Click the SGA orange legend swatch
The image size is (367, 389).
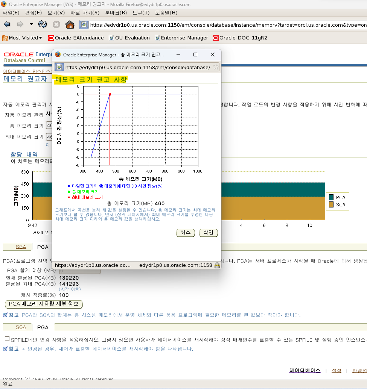click(x=331, y=205)
